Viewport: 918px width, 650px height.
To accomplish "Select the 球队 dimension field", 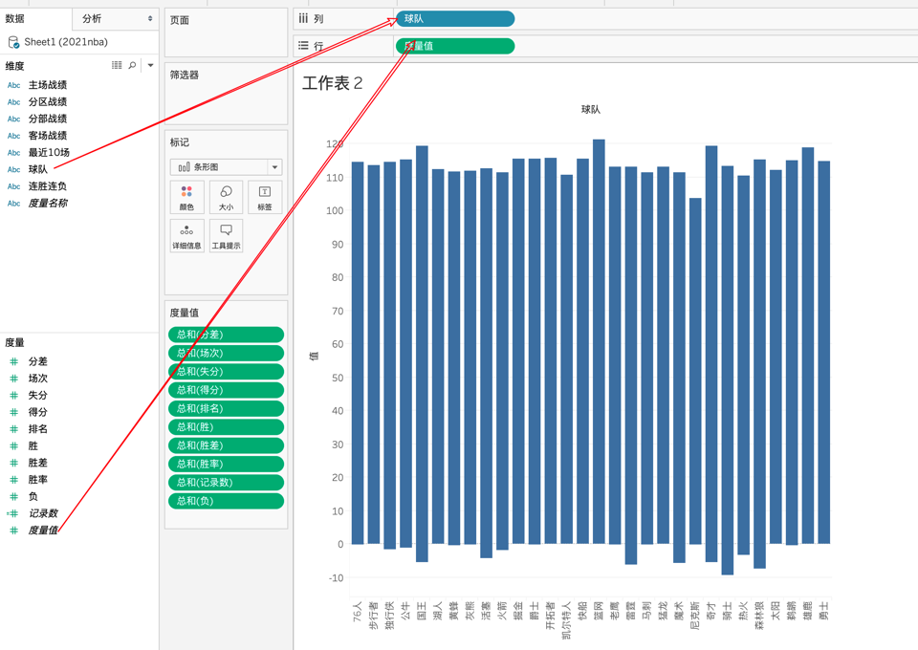I will [38, 169].
